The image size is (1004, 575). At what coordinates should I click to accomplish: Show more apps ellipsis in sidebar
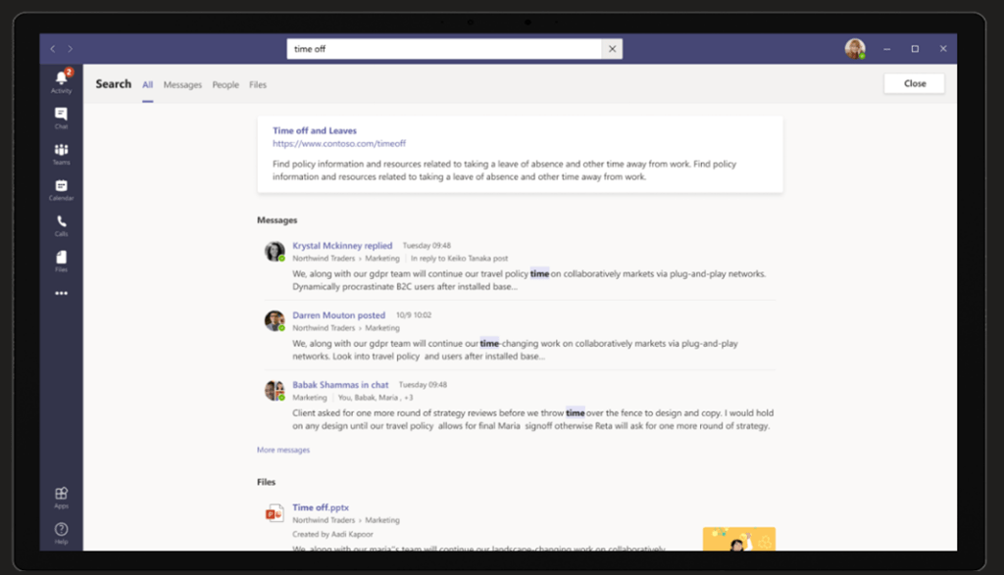pos(61,293)
